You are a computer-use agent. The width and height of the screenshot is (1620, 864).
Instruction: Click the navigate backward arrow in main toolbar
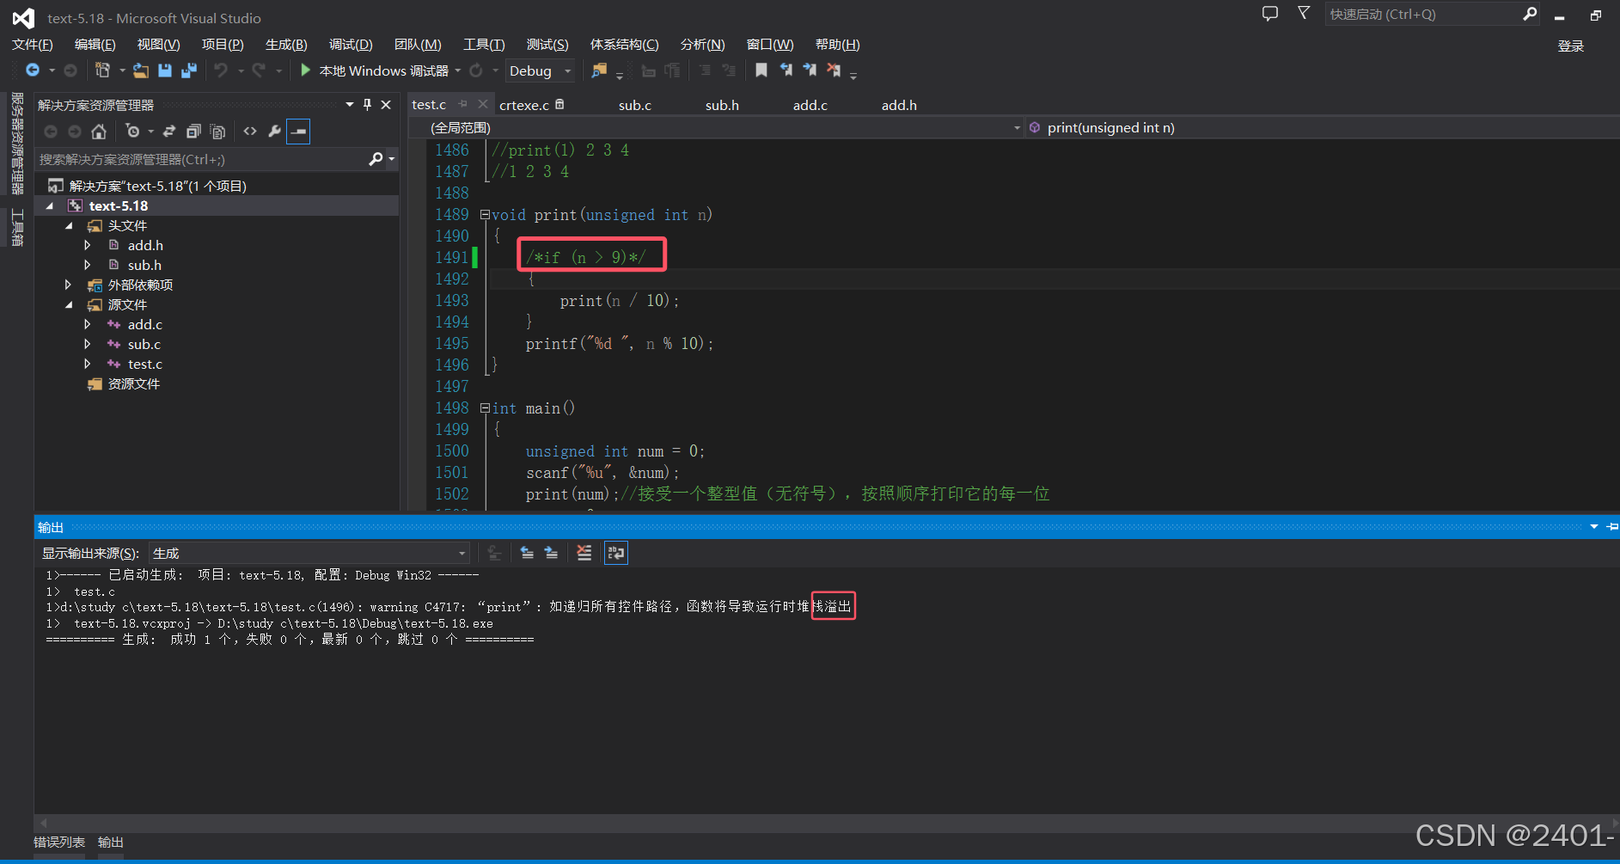[33, 70]
